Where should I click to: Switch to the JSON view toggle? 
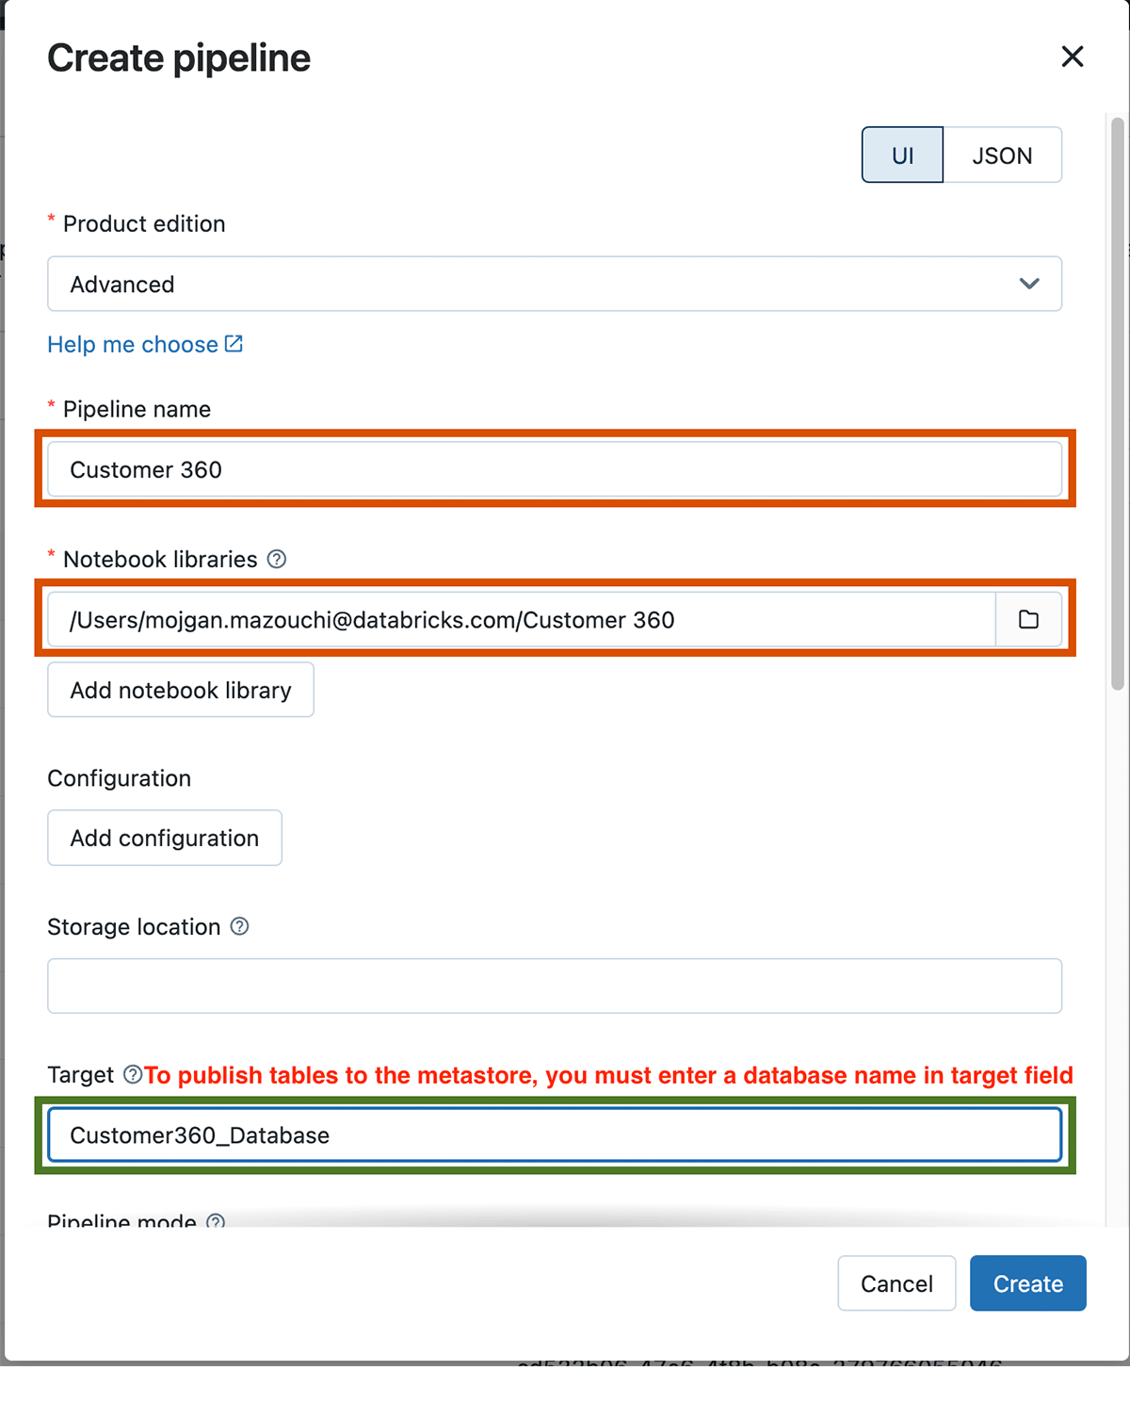coord(1002,155)
